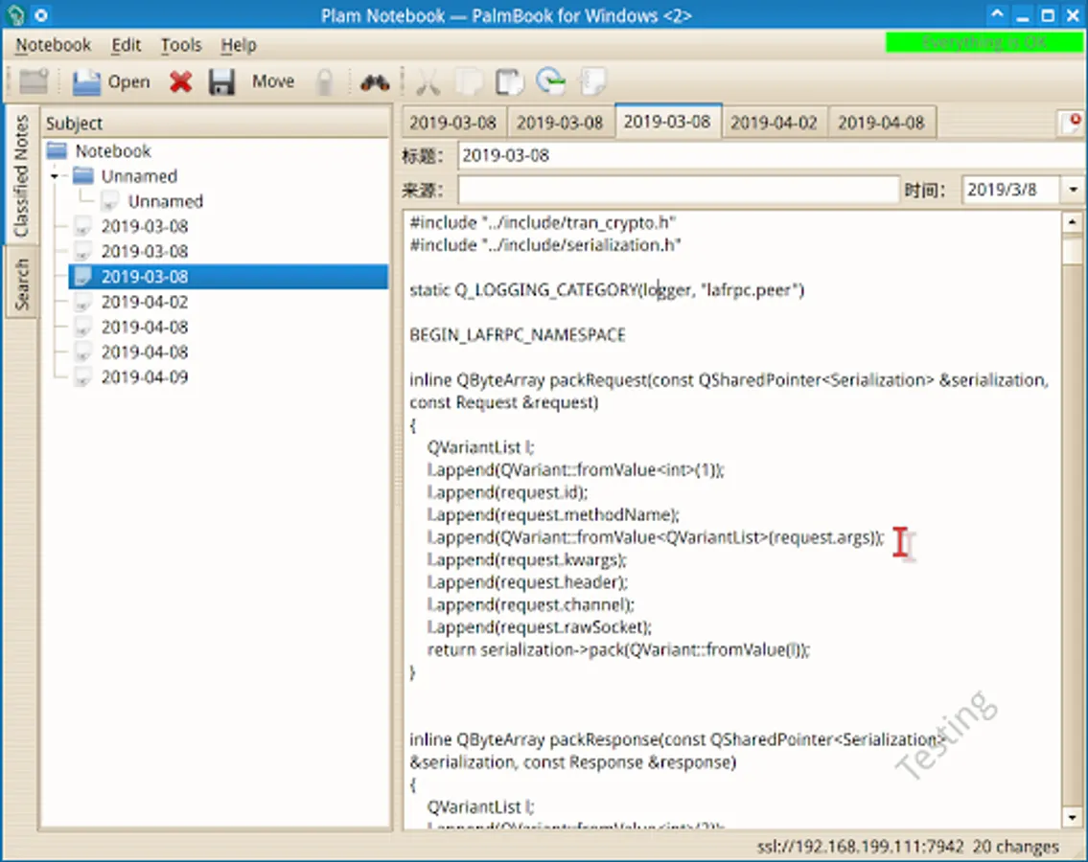Image resolution: width=1088 pixels, height=862 pixels.
Task: Switch to the 2019-04-08 note tab
Action: (x=881, y=123)
